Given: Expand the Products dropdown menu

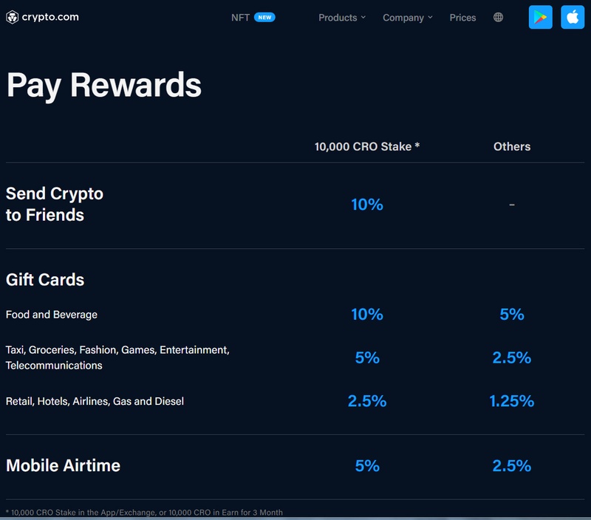Looking at the screenshot, I should click(x=342, y=18).
